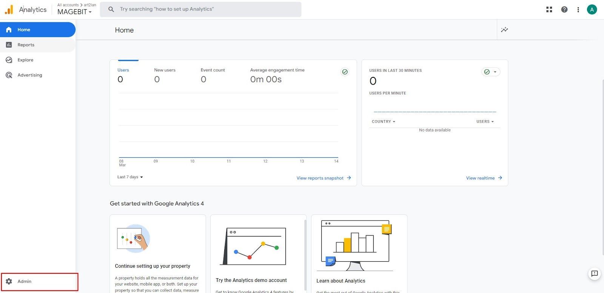The width and height of the screenshot is (604, 293).
Task: Click the Analytics search field
Action: [200, 9]
